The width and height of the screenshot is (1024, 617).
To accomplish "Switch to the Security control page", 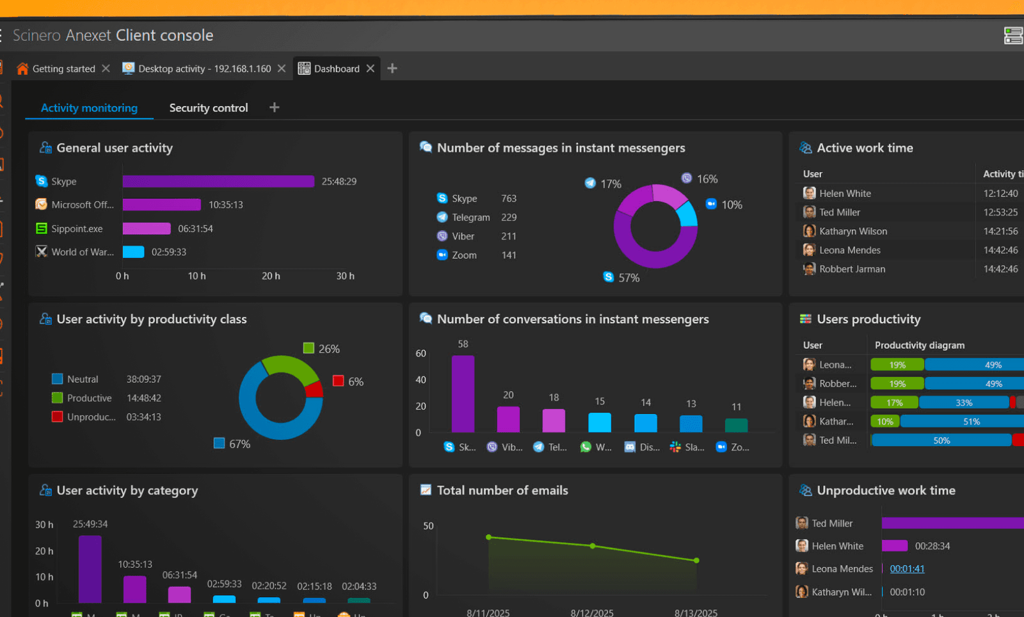I will click(x=209, y=108).
